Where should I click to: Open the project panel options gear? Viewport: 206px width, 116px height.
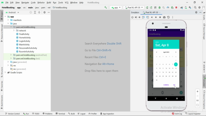44,12
